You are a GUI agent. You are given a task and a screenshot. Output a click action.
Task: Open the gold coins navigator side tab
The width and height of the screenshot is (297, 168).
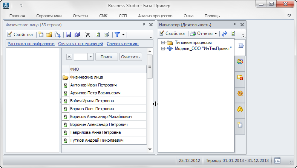point(240,109)
